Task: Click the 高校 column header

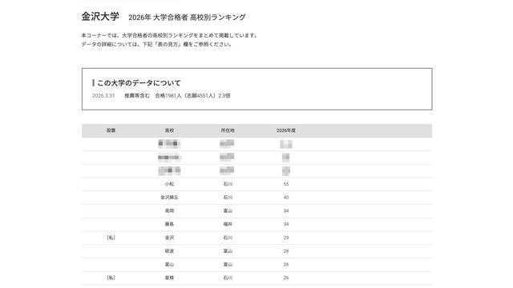Action: click(x=169, y=130)
